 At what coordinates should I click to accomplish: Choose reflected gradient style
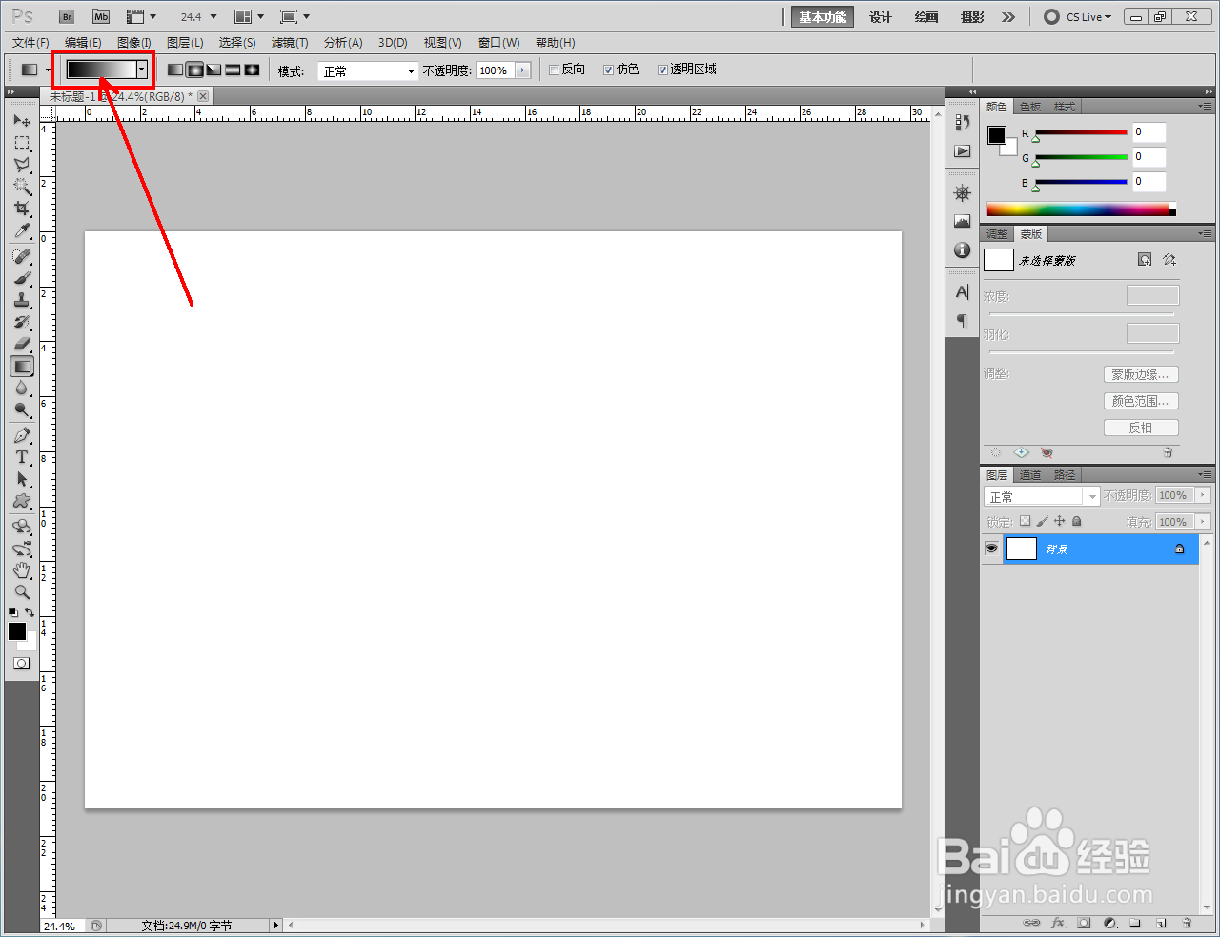[x=233, y=70]
